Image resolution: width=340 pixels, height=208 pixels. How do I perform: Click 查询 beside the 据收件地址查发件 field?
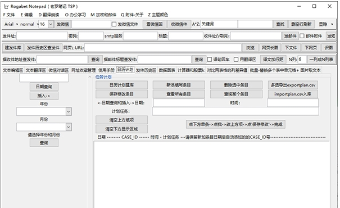click(x=95, y=59)
